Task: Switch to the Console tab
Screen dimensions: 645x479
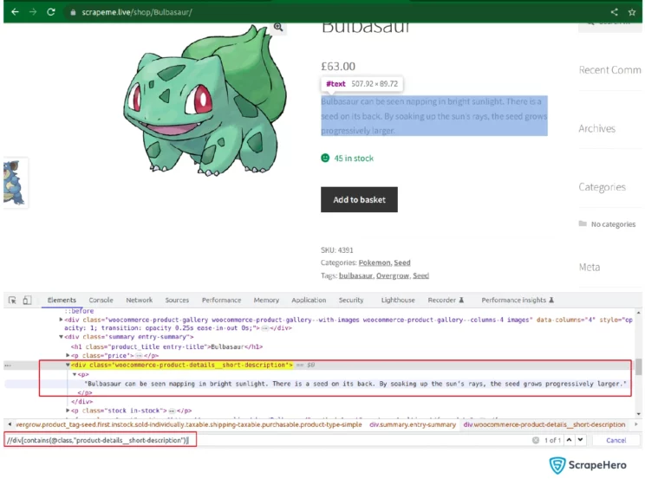Action: coord(101,301)
